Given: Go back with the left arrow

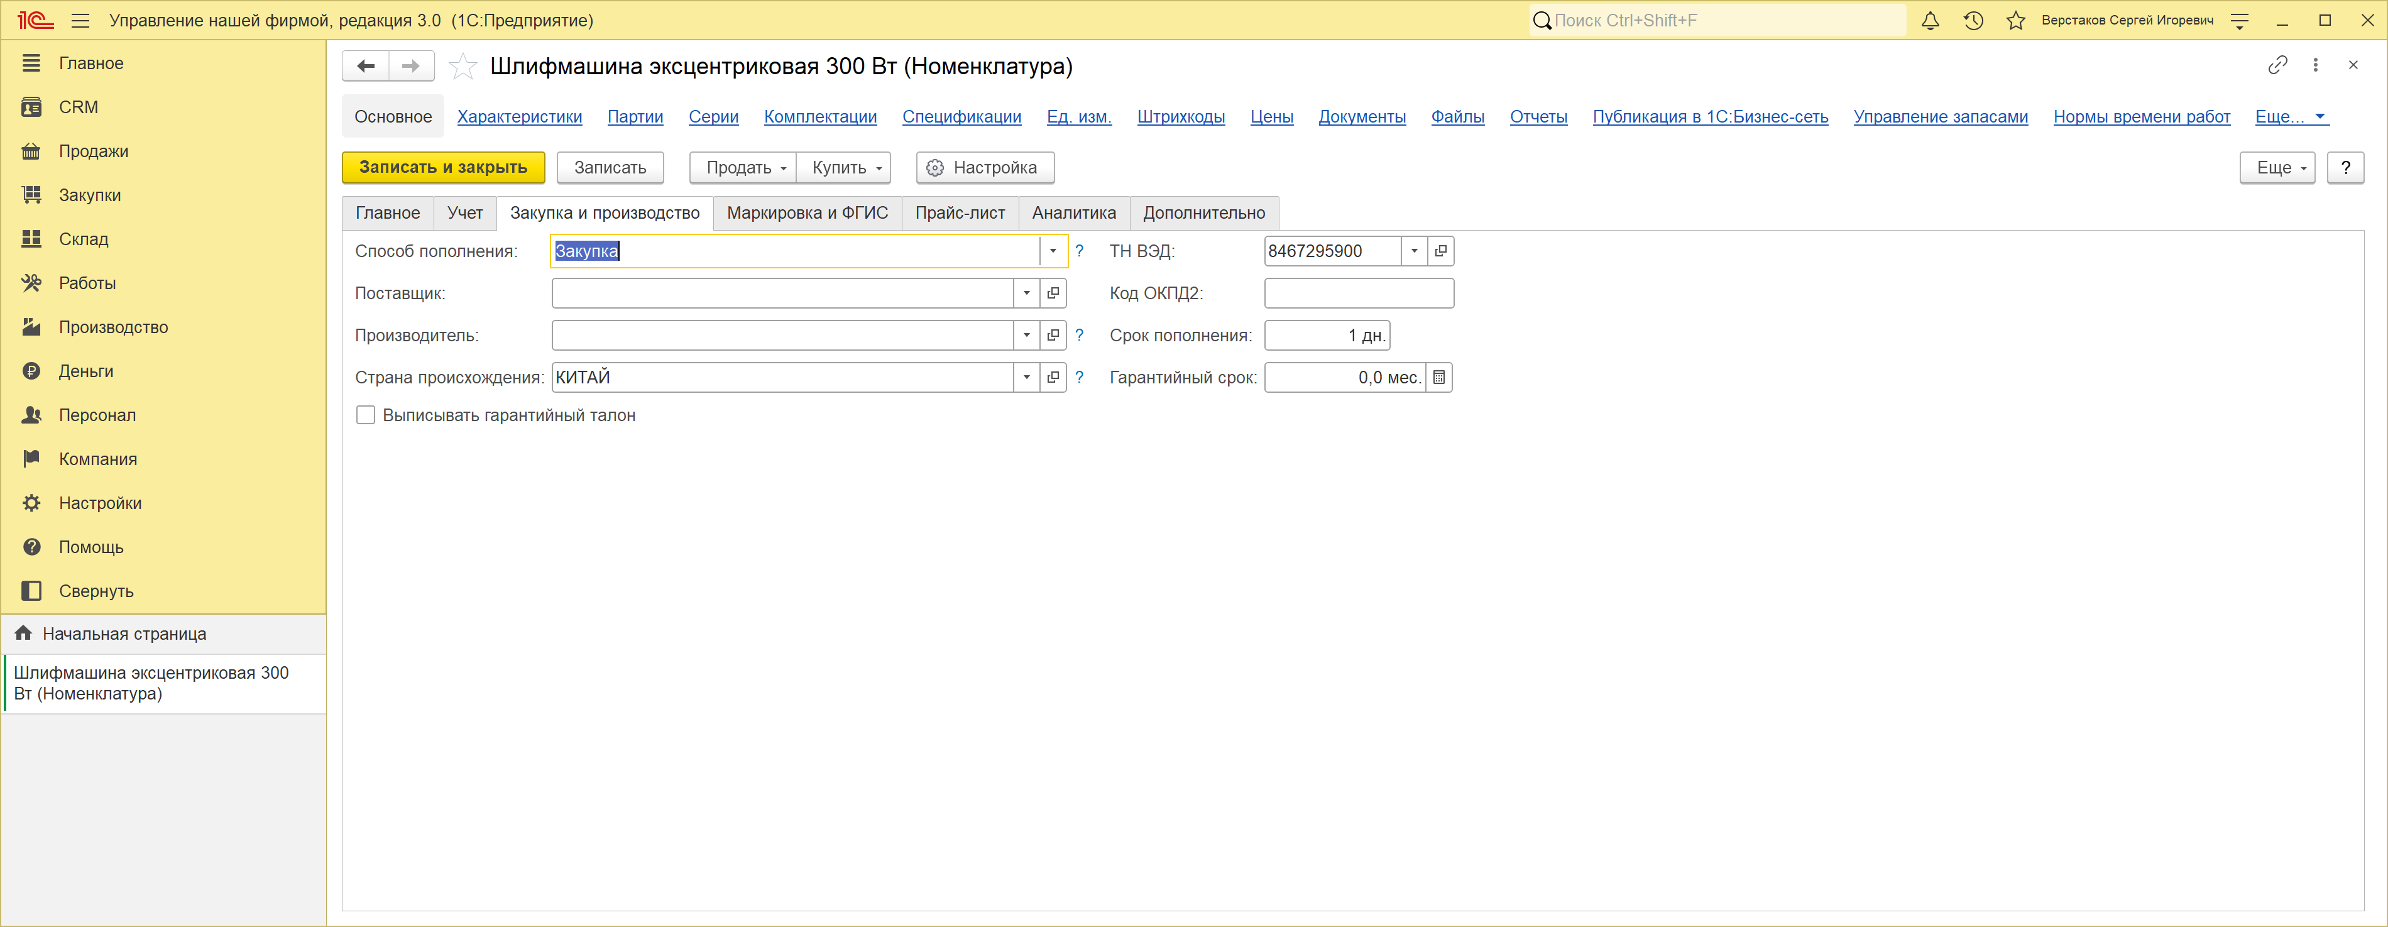Looking at the screenshot, I should pyautogui.click(x=366, y=66).
